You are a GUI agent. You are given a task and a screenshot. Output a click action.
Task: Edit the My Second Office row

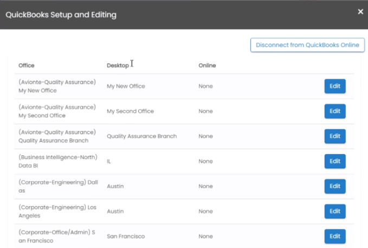(x=335, y=111)
